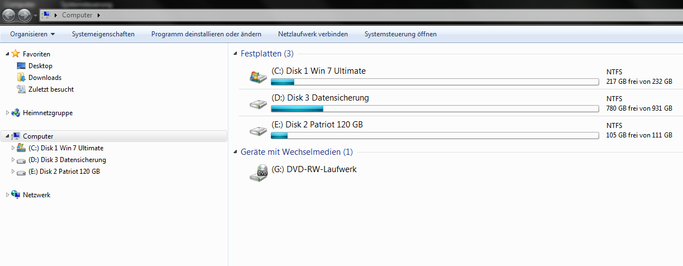Image resolution: width=683 pixels, height=266 pixels.
Task: Collapse the Festplatten group header
Action: point(235,54)
